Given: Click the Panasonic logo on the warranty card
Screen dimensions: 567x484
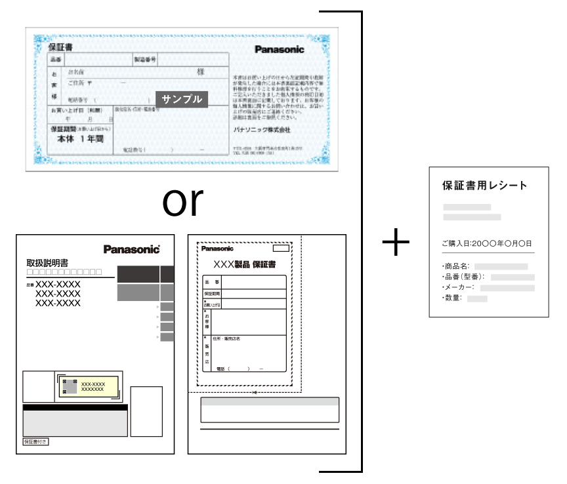Looking at the screenshot, I should click(278, 49).
